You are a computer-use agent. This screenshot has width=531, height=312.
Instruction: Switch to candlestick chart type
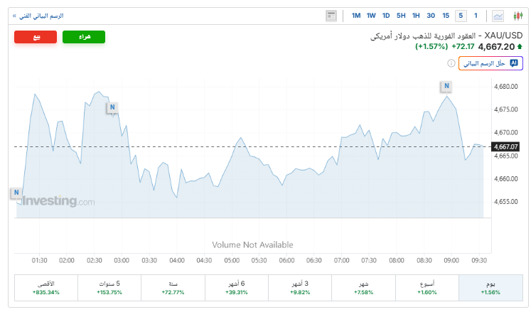point(517,16)
